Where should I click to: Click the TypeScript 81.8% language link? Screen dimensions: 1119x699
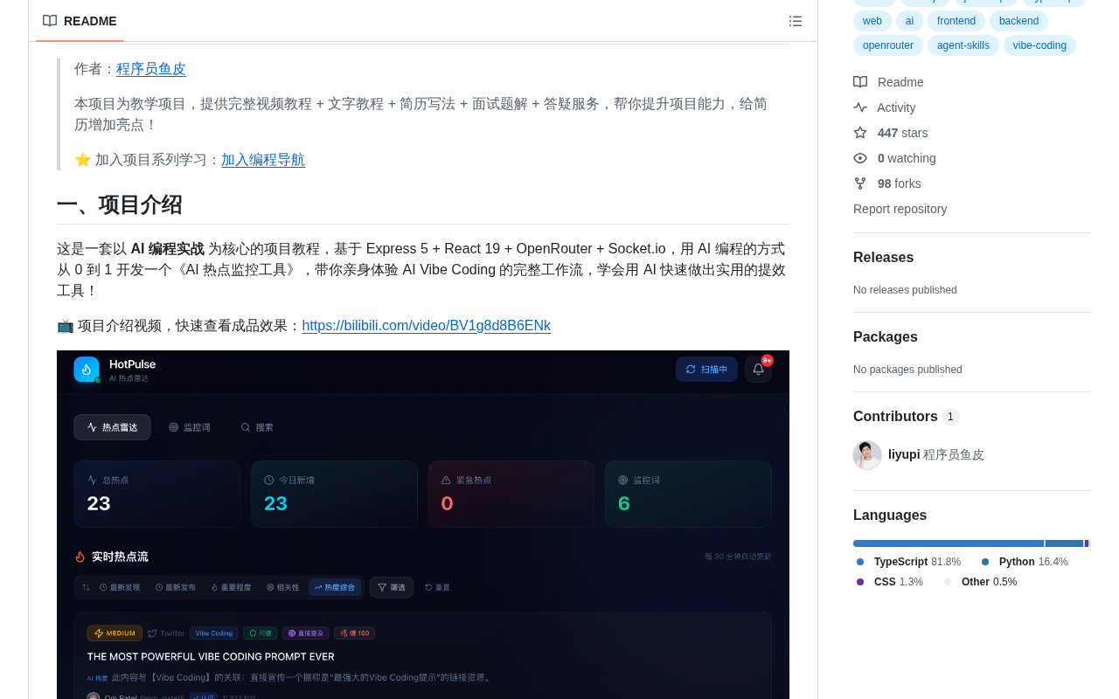(x=909, y=562)
